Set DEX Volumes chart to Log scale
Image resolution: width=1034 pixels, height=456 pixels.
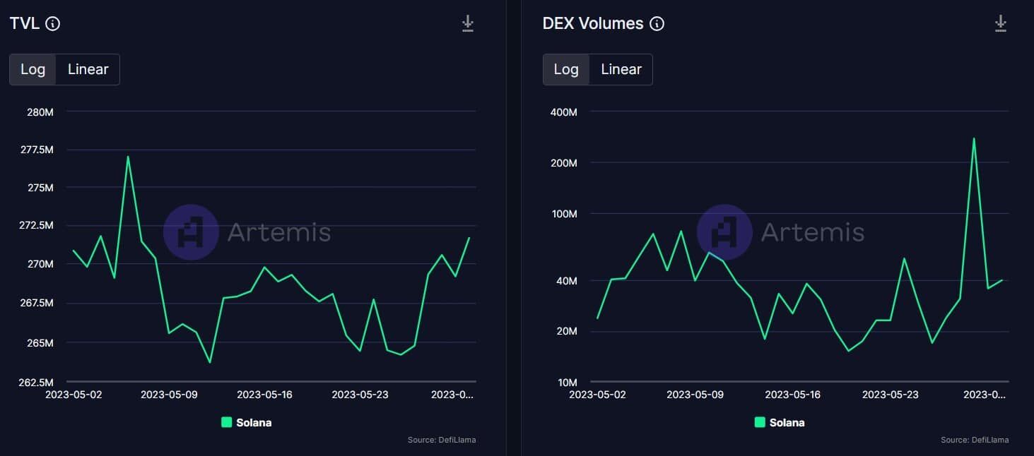pyautogui.click(x=566, y=69)
